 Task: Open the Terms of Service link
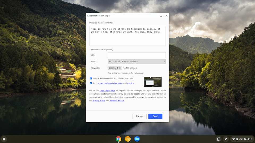[x=117, y=101]
